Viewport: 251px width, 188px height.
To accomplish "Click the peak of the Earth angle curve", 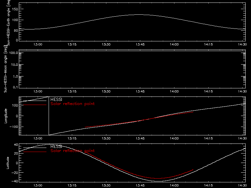I will coord(139,14).
